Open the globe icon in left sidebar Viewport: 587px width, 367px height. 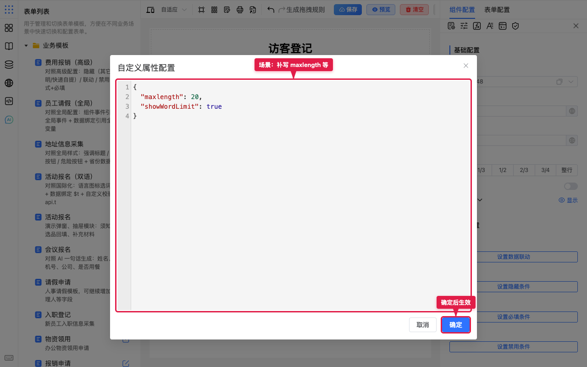coord(9,83)
